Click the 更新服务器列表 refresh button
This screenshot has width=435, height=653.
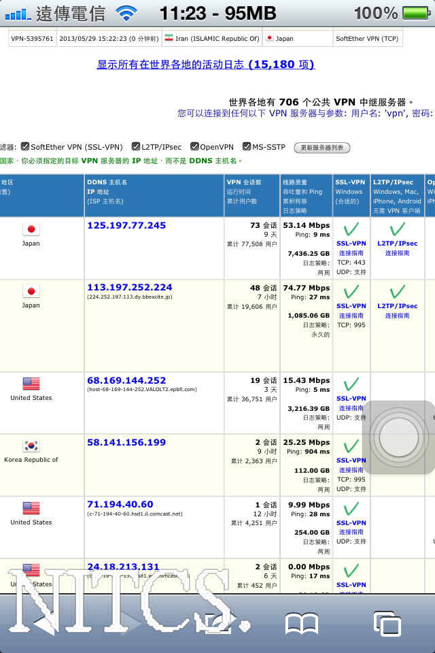(321, 148)
